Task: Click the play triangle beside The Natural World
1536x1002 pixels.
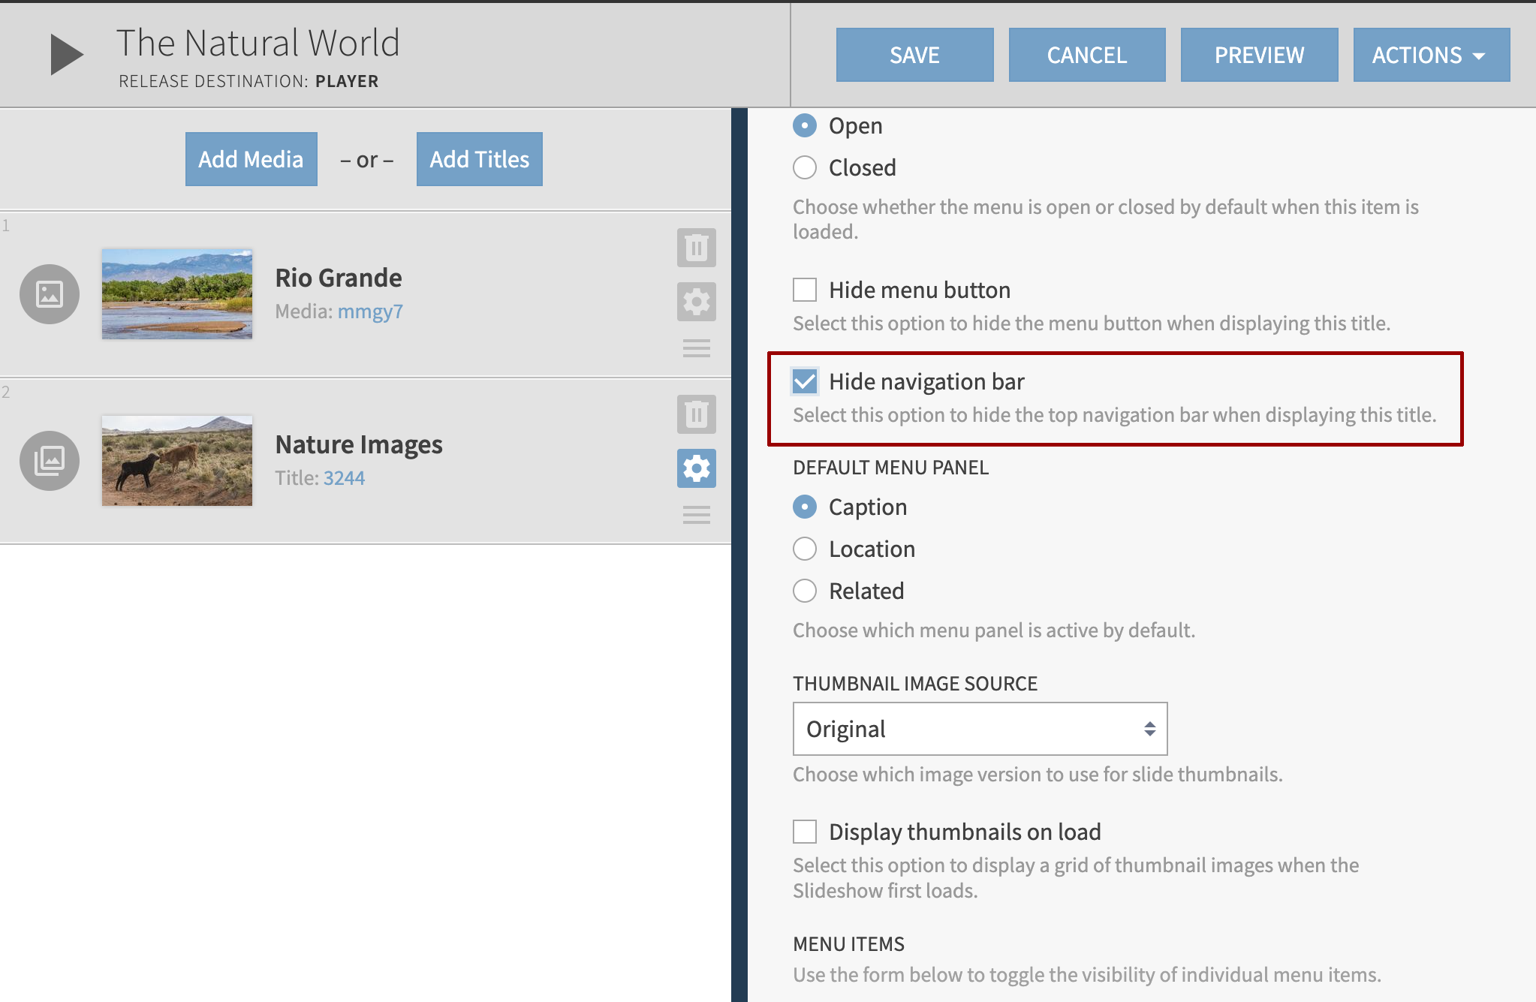Action: (66, 55)
